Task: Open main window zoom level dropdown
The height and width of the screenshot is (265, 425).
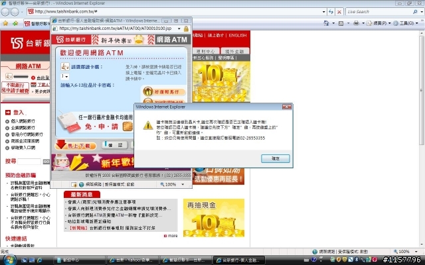Action: 416,252
